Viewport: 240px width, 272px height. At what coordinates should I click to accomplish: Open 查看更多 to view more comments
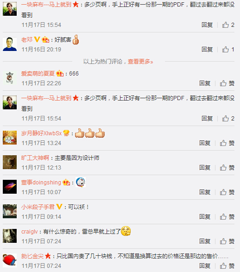140,62
